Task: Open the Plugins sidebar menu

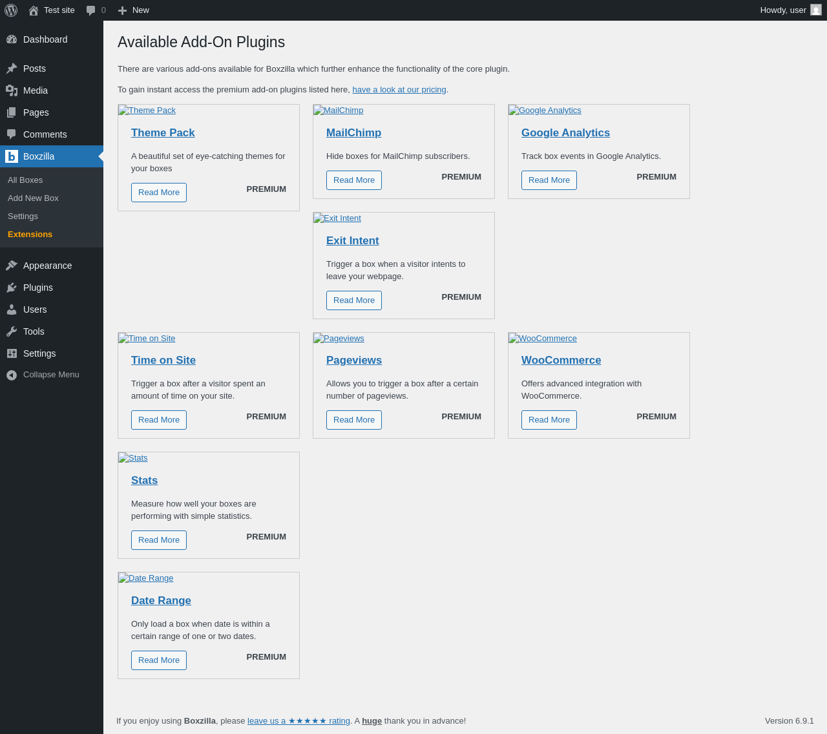Action: tap(38, 288)
